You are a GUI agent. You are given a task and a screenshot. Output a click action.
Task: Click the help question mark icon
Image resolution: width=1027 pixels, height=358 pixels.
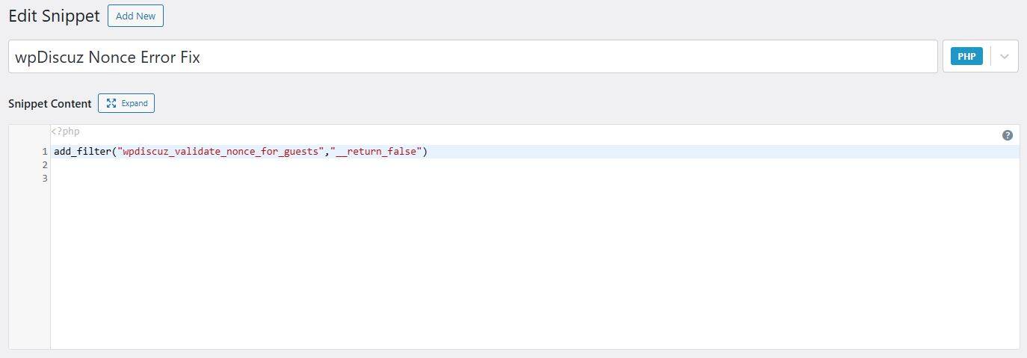1007,135
